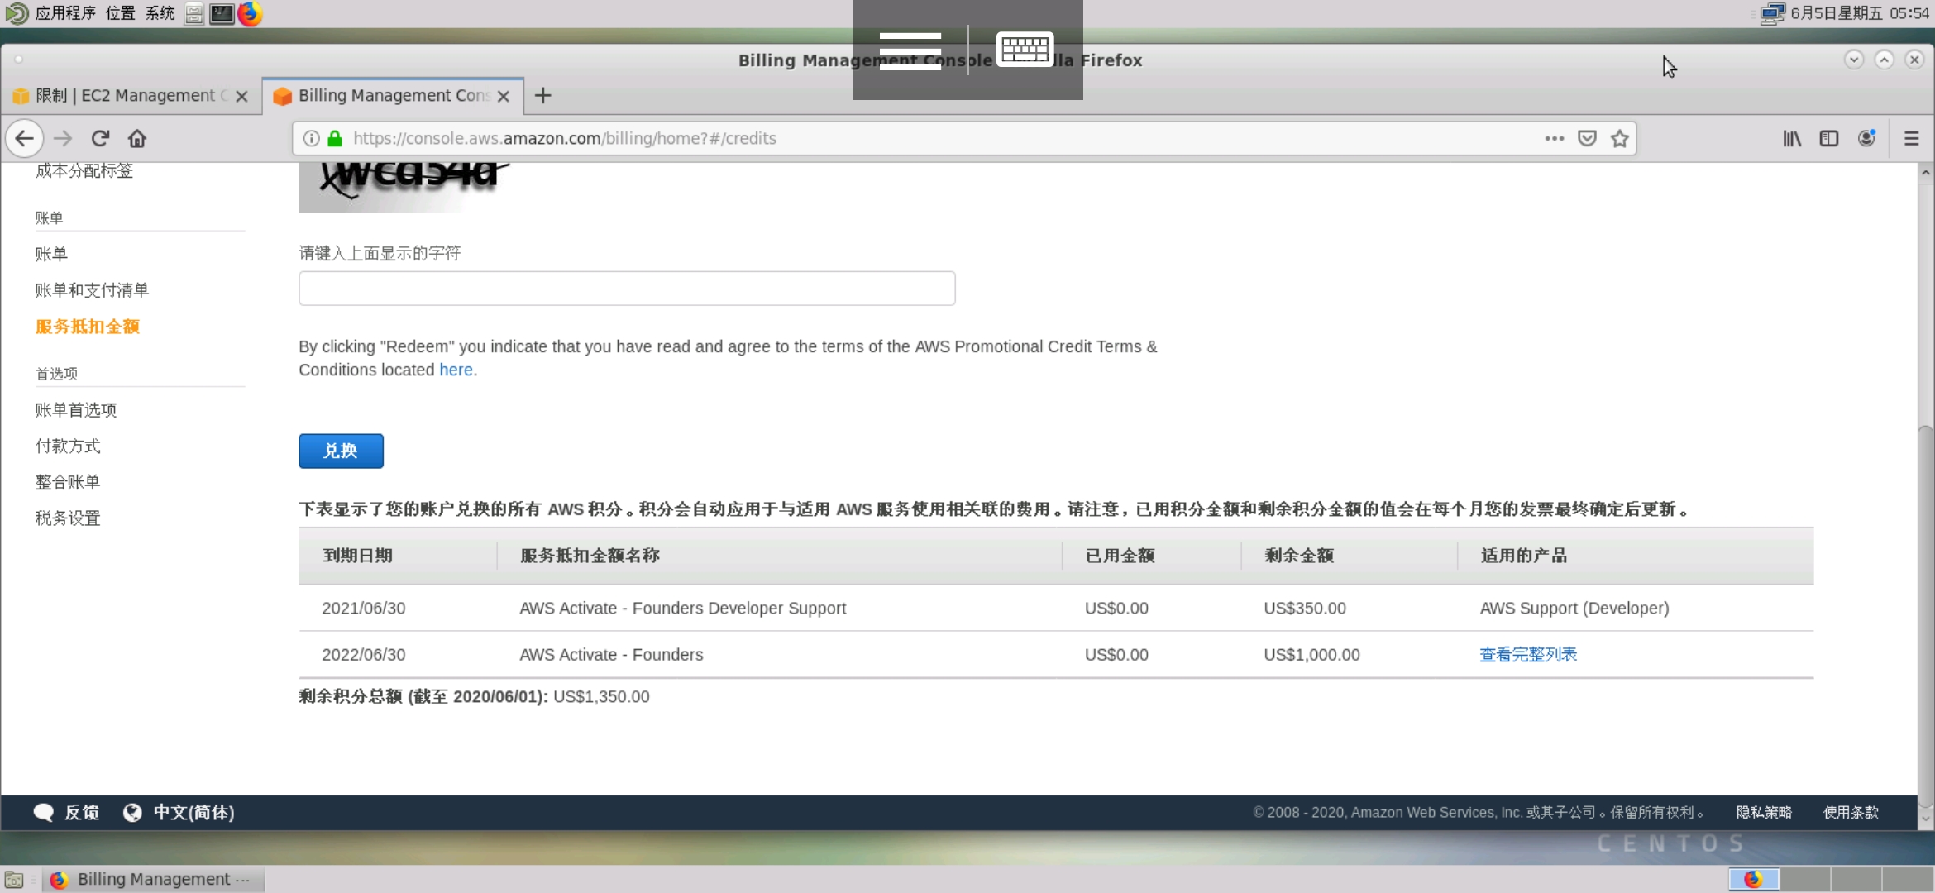This screenshot has width=1935, height=893.
Task: Open the overlay hamburger menu icon
Action: point(910,50)
